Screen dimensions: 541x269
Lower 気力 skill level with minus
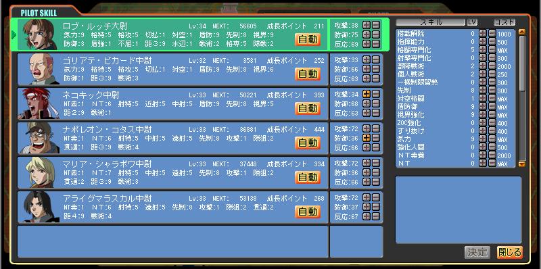(x=492, y=139)
